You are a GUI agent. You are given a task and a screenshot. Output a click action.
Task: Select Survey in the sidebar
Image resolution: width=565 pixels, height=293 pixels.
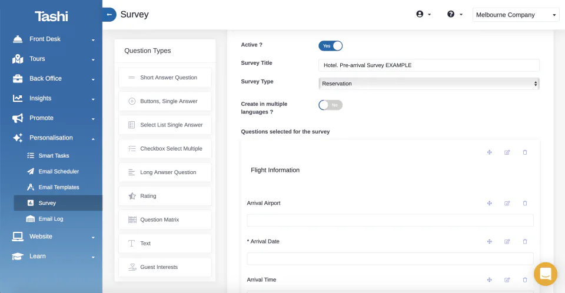click(x=58, y=203)
